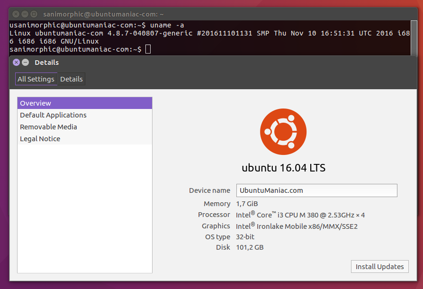The image size is (423, 289).
Task: Click the OS type value '32-bit'
Action: click(x=245, y=237)
